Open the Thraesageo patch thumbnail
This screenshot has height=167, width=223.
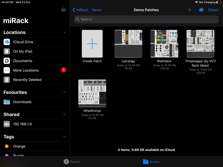click(200, 44)
